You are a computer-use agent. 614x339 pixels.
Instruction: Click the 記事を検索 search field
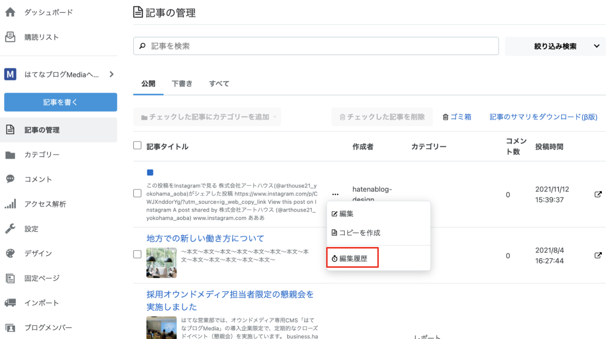[x=315, y=46]
